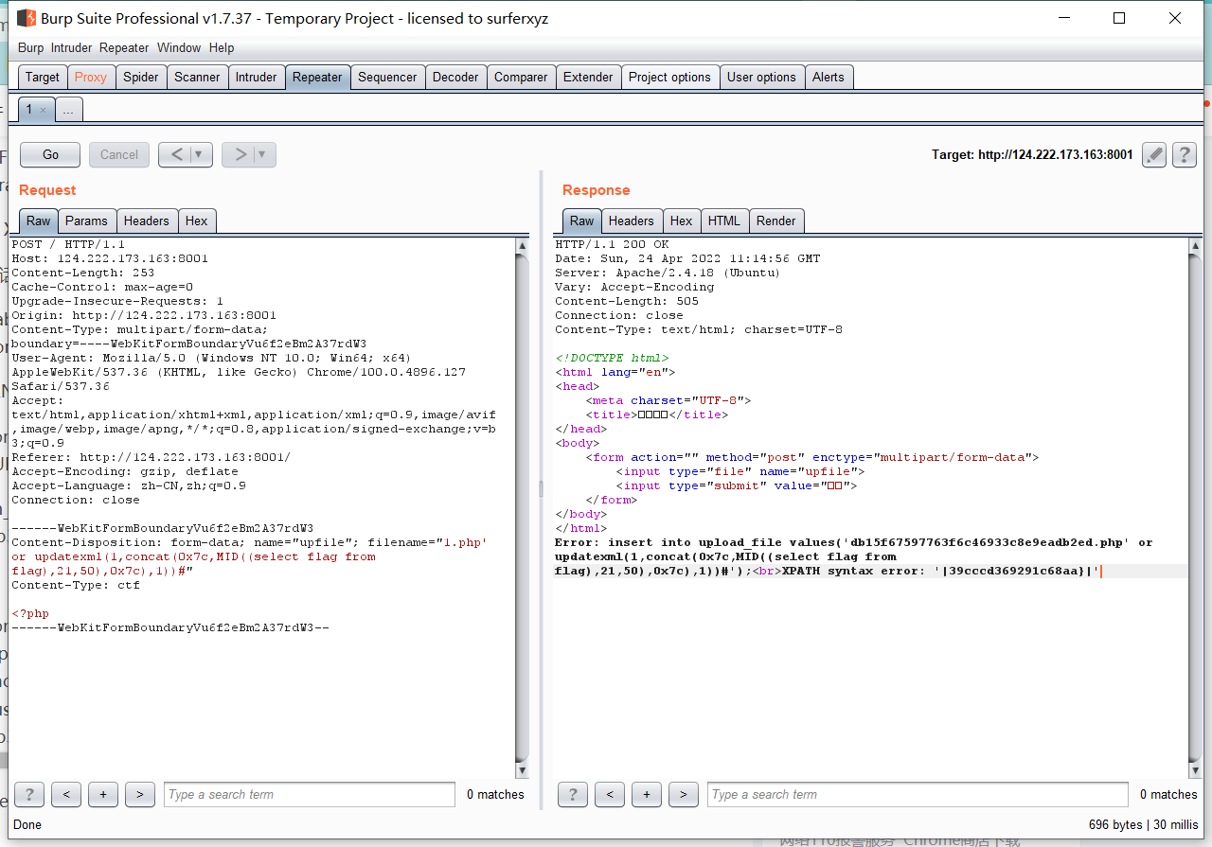Select the response Headers tab
This screenshot has height=847, width=1212.
pos(632,221)
